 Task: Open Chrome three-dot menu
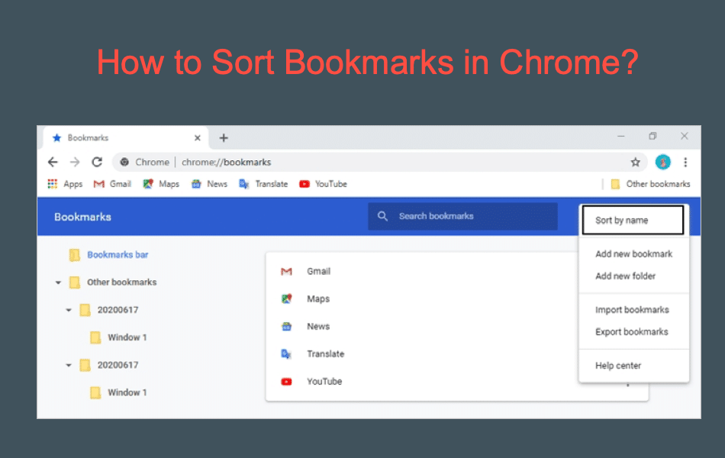pyautogui.click(x=685, y=162)
